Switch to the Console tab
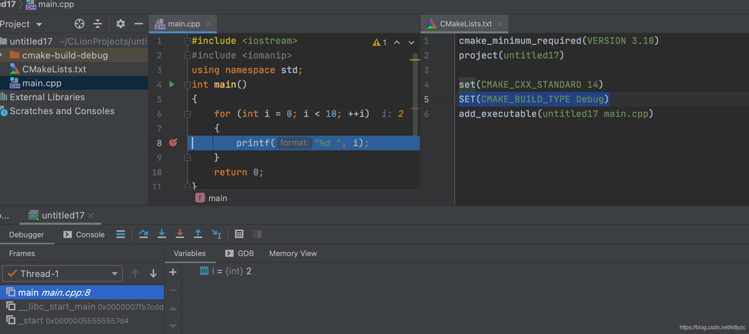749x334 pixels. (x=84, y=234)
